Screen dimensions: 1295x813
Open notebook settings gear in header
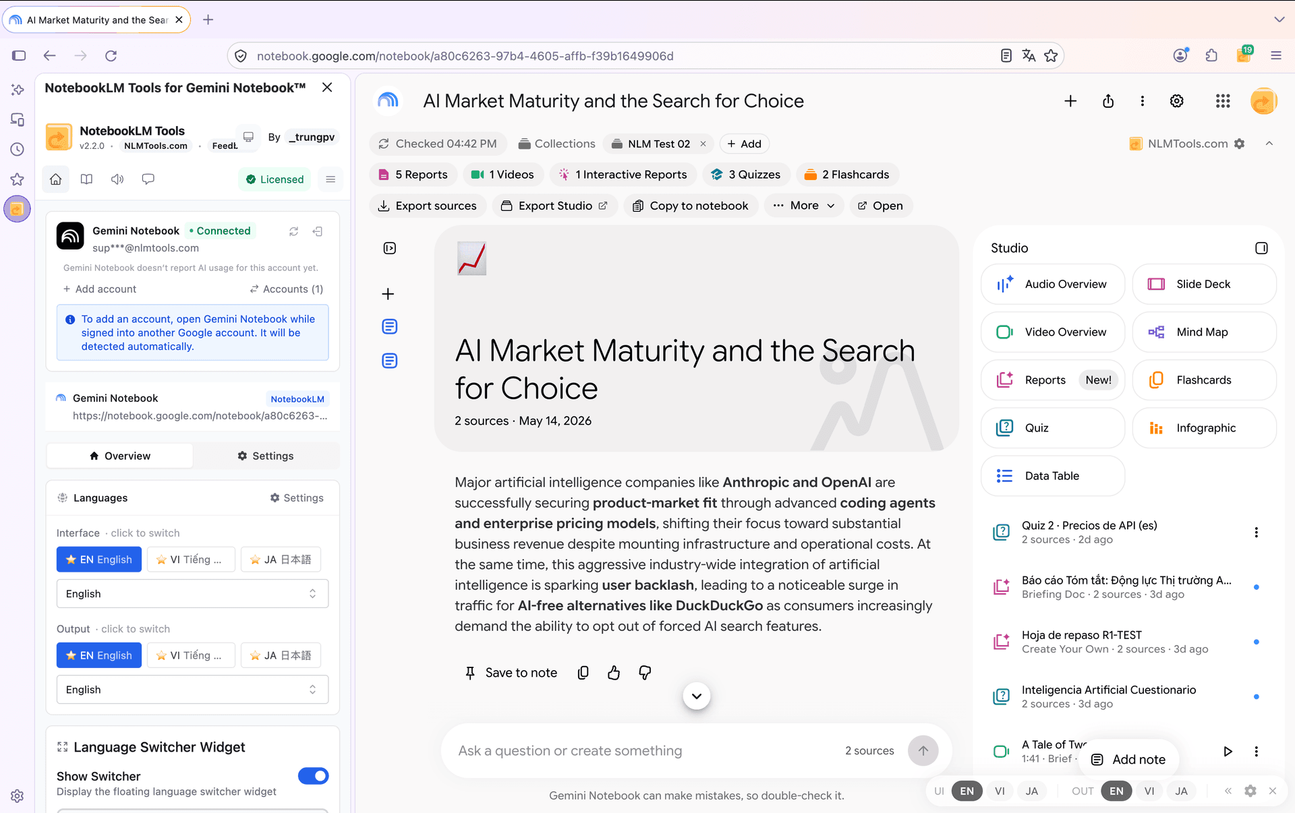(1177, 101)
